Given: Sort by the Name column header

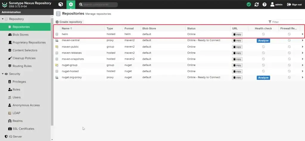Looking at the screenshot, I should coord(83,28).
